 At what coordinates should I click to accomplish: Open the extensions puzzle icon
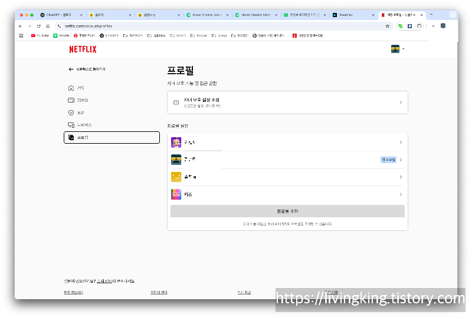pyautogui.click(x=419, y=26)
